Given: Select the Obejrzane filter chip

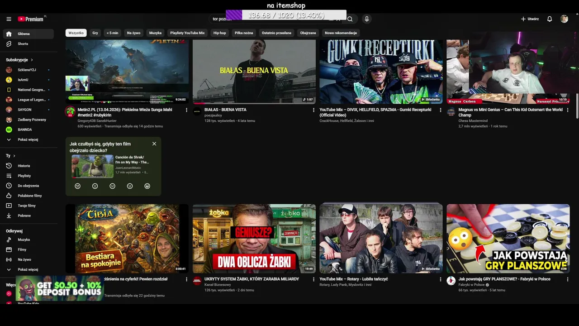Looking at the screenshot, I should (x=308, y=33).
